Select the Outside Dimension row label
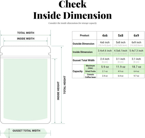The image size is (145, 138). click(83, 44)
